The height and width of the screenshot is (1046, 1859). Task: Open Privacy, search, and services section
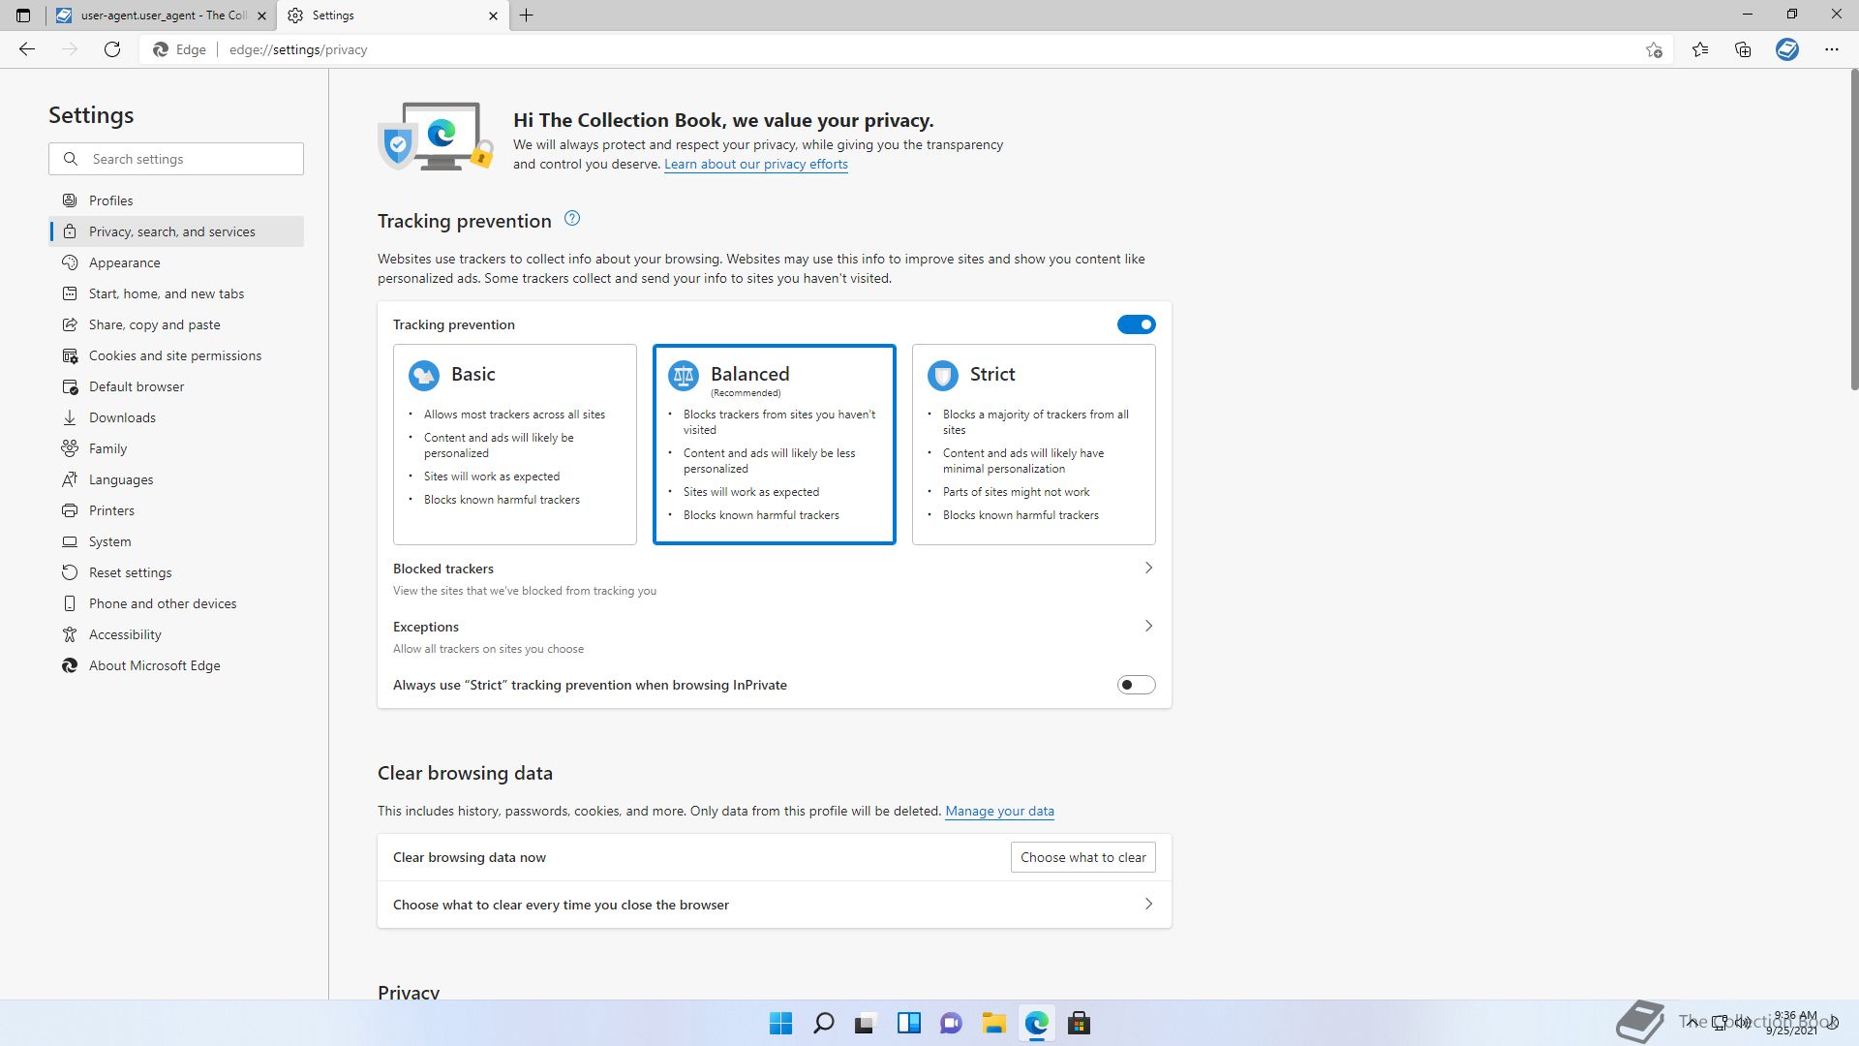[x=176, y=231]
